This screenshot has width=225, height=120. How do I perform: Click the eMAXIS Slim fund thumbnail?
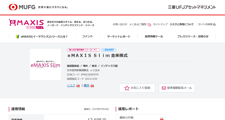(x=46, y=64)
